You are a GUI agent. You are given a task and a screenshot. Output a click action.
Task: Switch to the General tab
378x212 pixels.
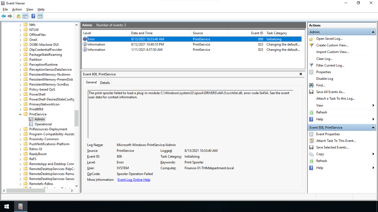tap(91, 82)
